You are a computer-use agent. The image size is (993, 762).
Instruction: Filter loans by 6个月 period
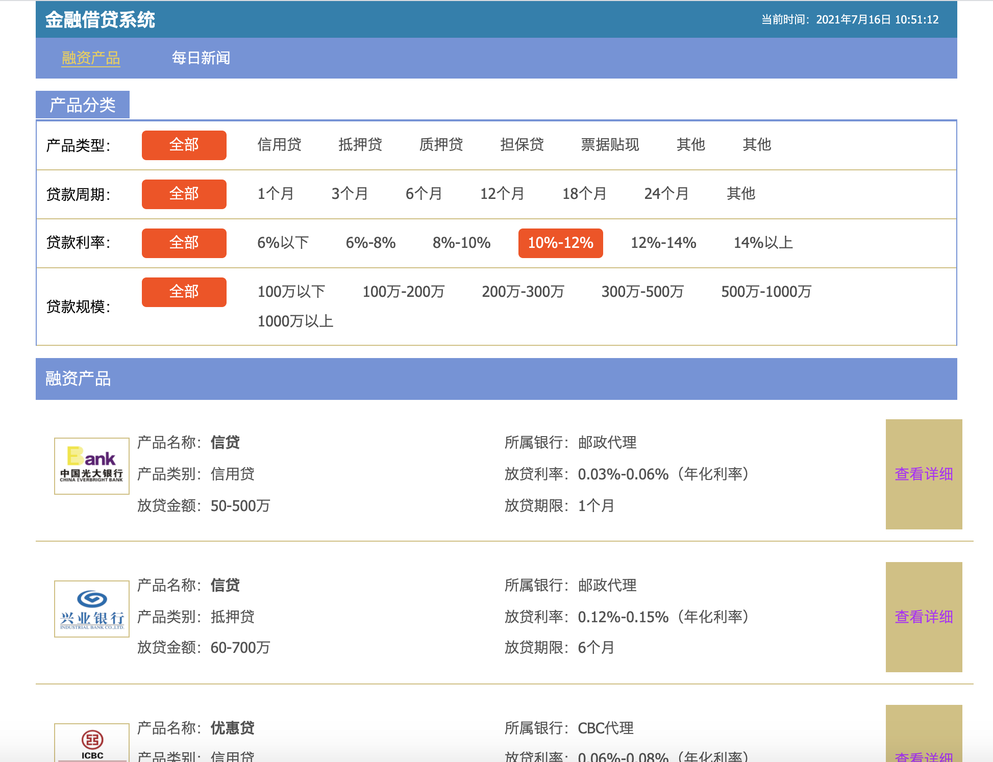[x=423, y=194]
